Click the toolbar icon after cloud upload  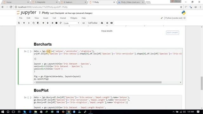[x=107, y=23]
